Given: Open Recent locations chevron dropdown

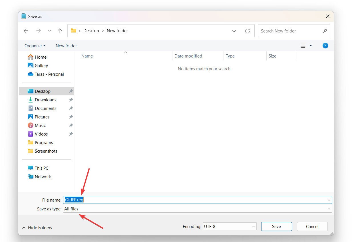Looking at the screenshot, I should 49,31.
